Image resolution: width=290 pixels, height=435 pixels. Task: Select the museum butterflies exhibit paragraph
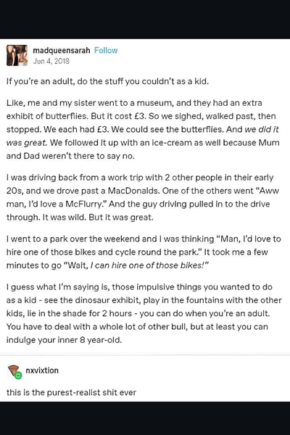[x=143, y=129]
